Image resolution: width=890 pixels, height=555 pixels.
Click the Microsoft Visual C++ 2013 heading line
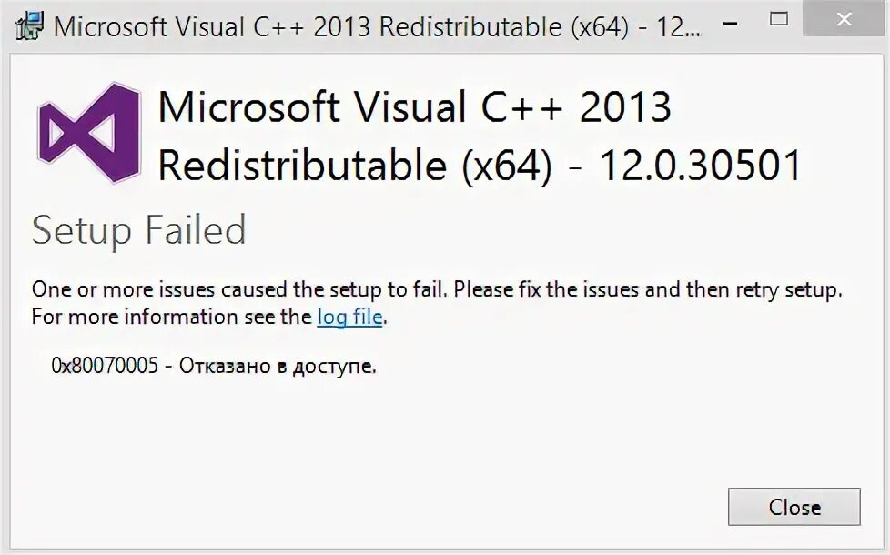415,106
